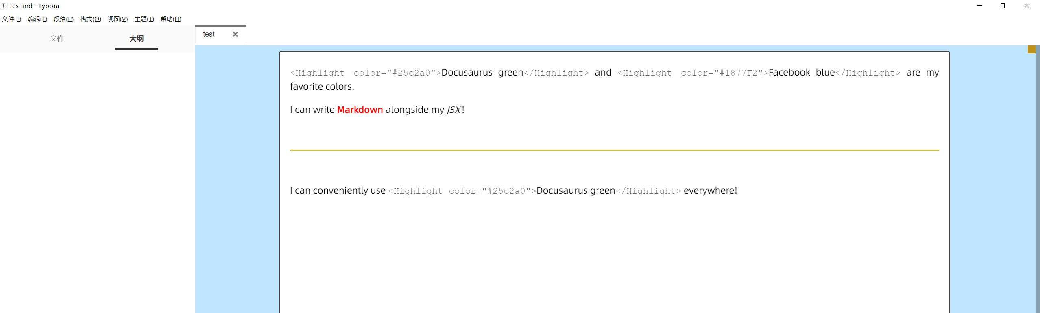1040x313 pixels.
Task: Click the yellow horizontal rule line
Action: (x=614, y=150)
